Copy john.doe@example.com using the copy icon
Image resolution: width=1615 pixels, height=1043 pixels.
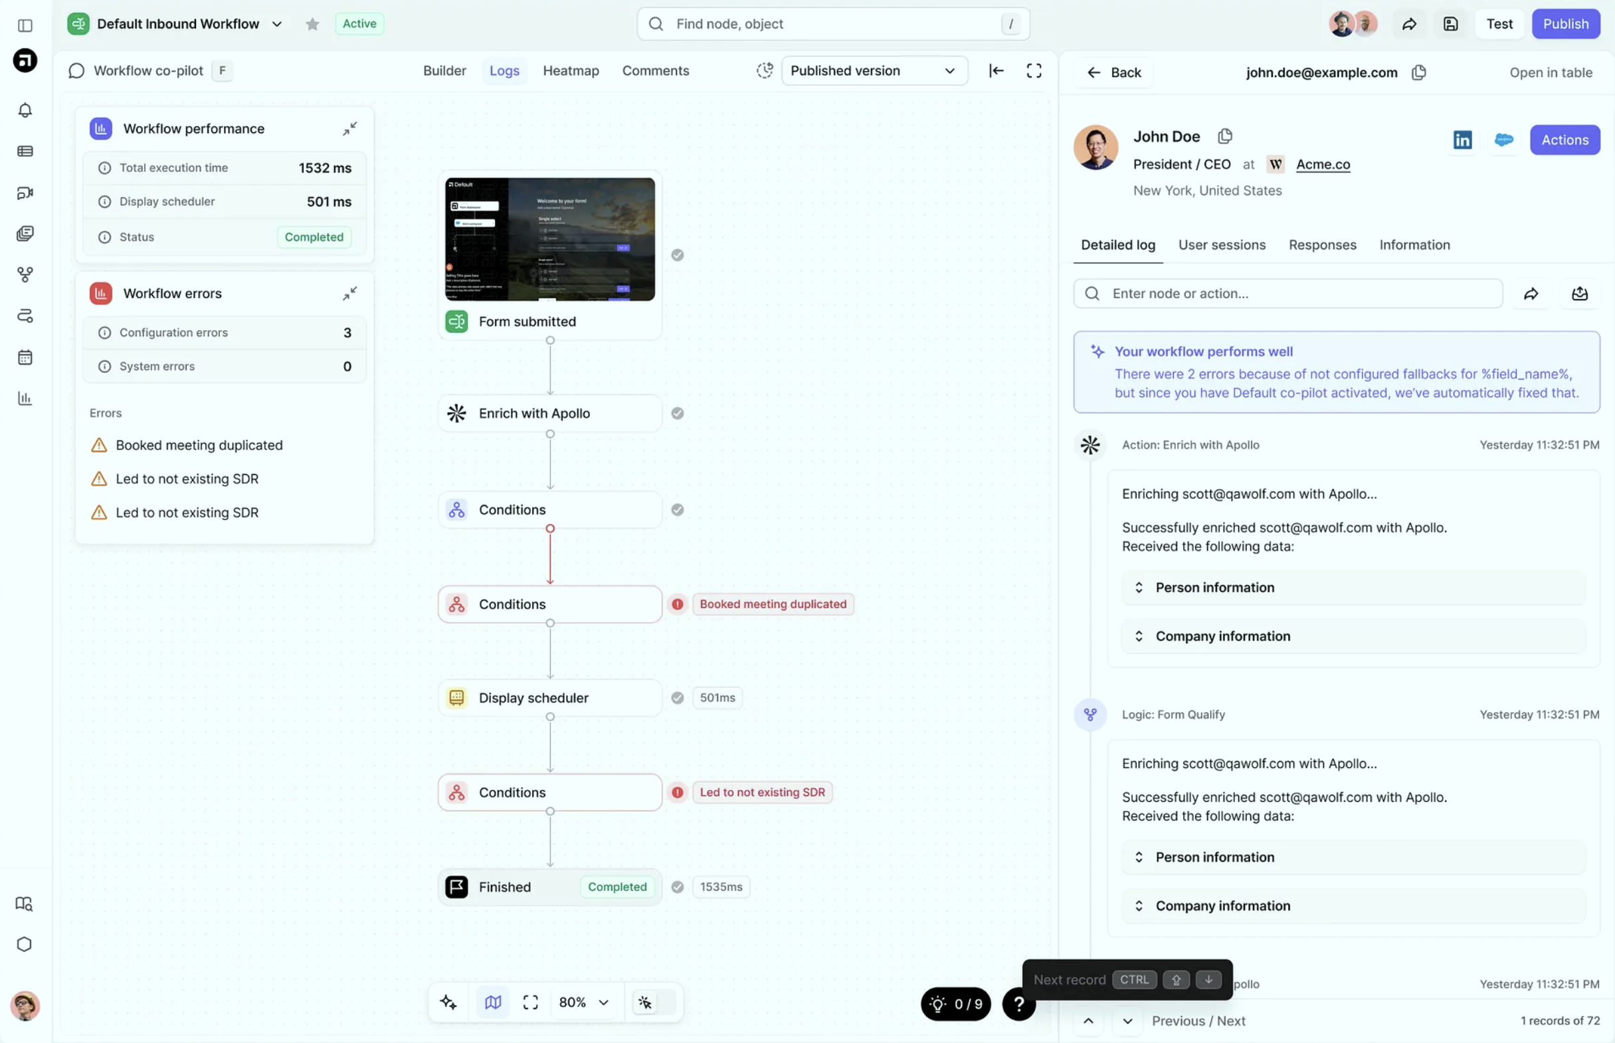coord(1419,72)
